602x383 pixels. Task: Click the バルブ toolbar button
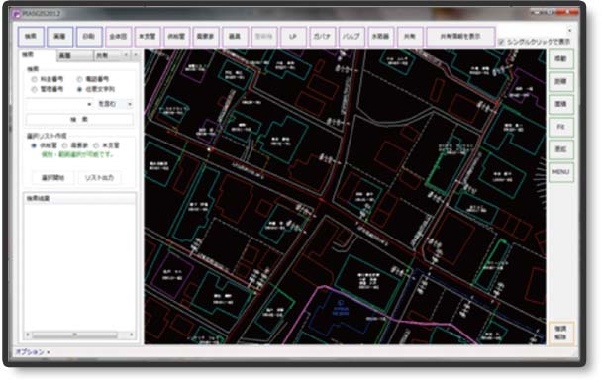click(351, 37)
